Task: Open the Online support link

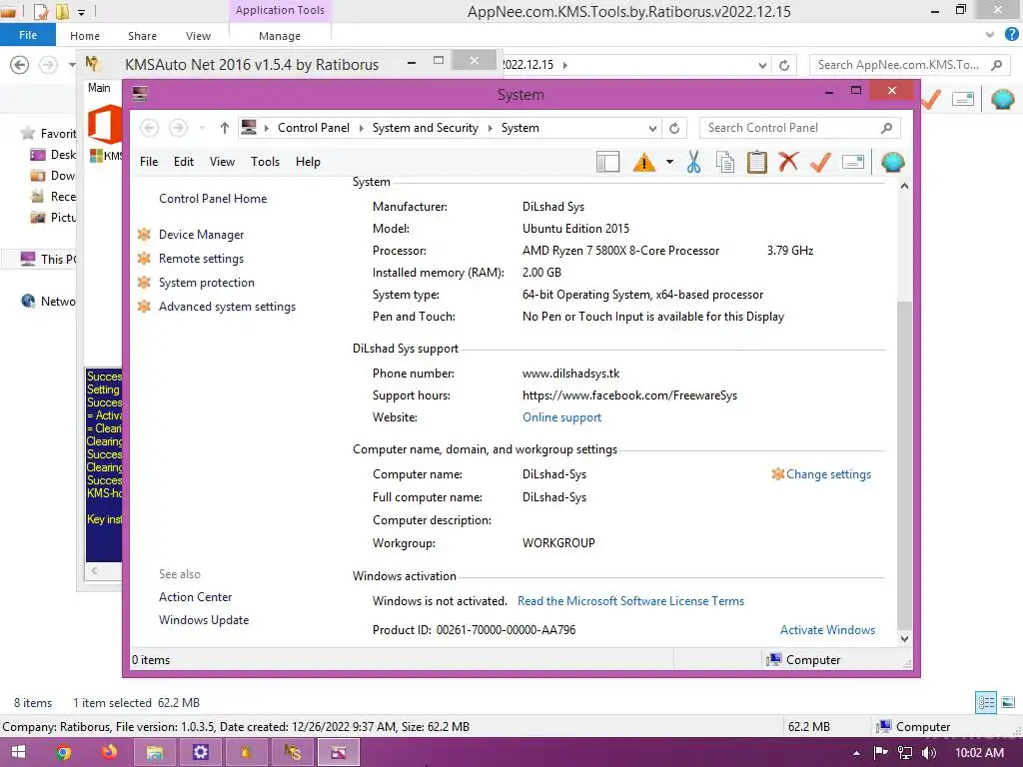Action: point(561,417)
